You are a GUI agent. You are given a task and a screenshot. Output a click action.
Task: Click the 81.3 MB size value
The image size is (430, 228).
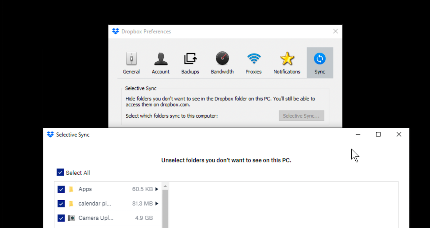pos(143,204)
